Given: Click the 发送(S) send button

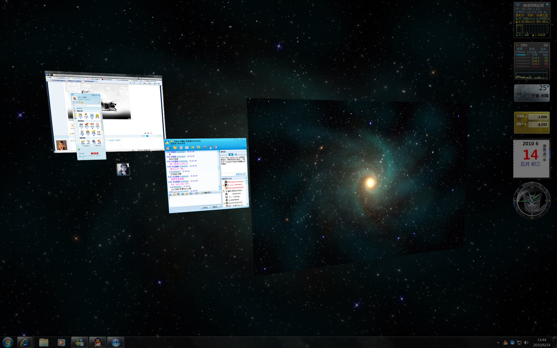Looking at the screenshot, I should (215, 207).
